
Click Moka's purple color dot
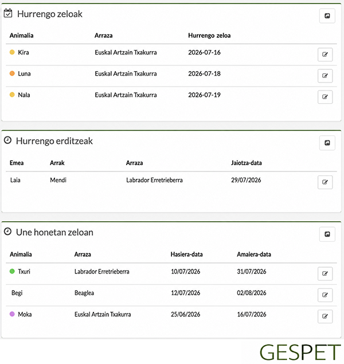tap(12, 314)
